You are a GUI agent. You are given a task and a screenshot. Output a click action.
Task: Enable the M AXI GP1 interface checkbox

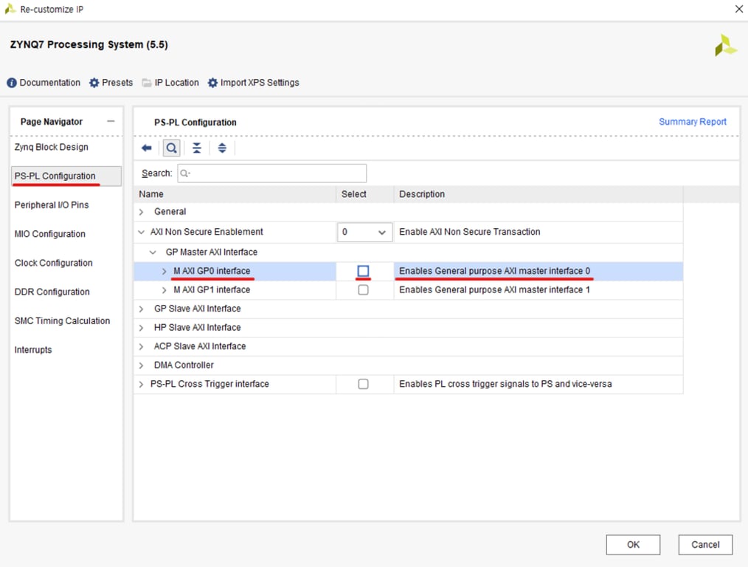pyautogui.click(x=363, y=289)
